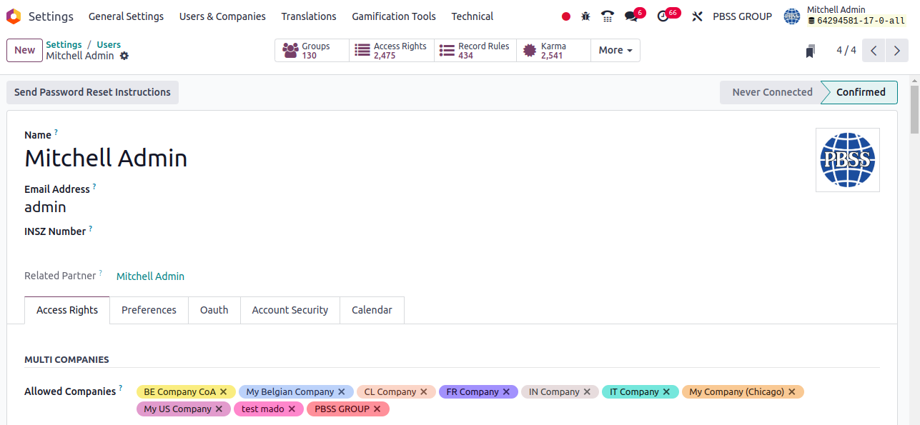The height and width of the screenshot is (425, 920).
Task: Click the Settings app title
Action: tap(51, 16)
